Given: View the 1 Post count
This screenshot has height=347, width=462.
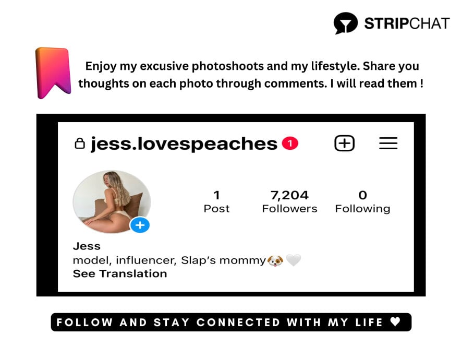Looking at the screenshot, I should coord(216,201).
